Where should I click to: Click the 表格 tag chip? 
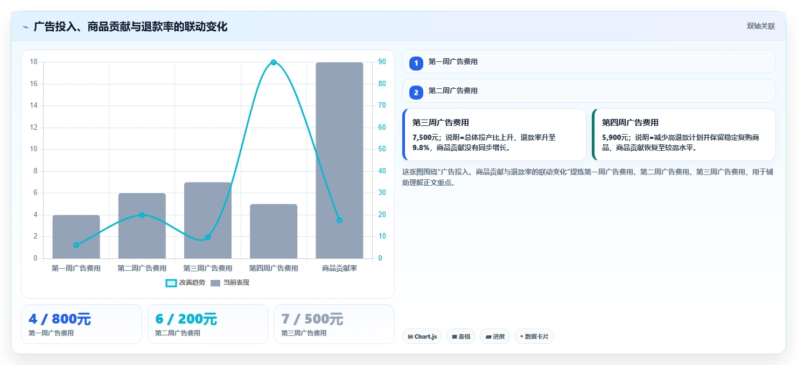pyautogui.click(x=461, y=336)
